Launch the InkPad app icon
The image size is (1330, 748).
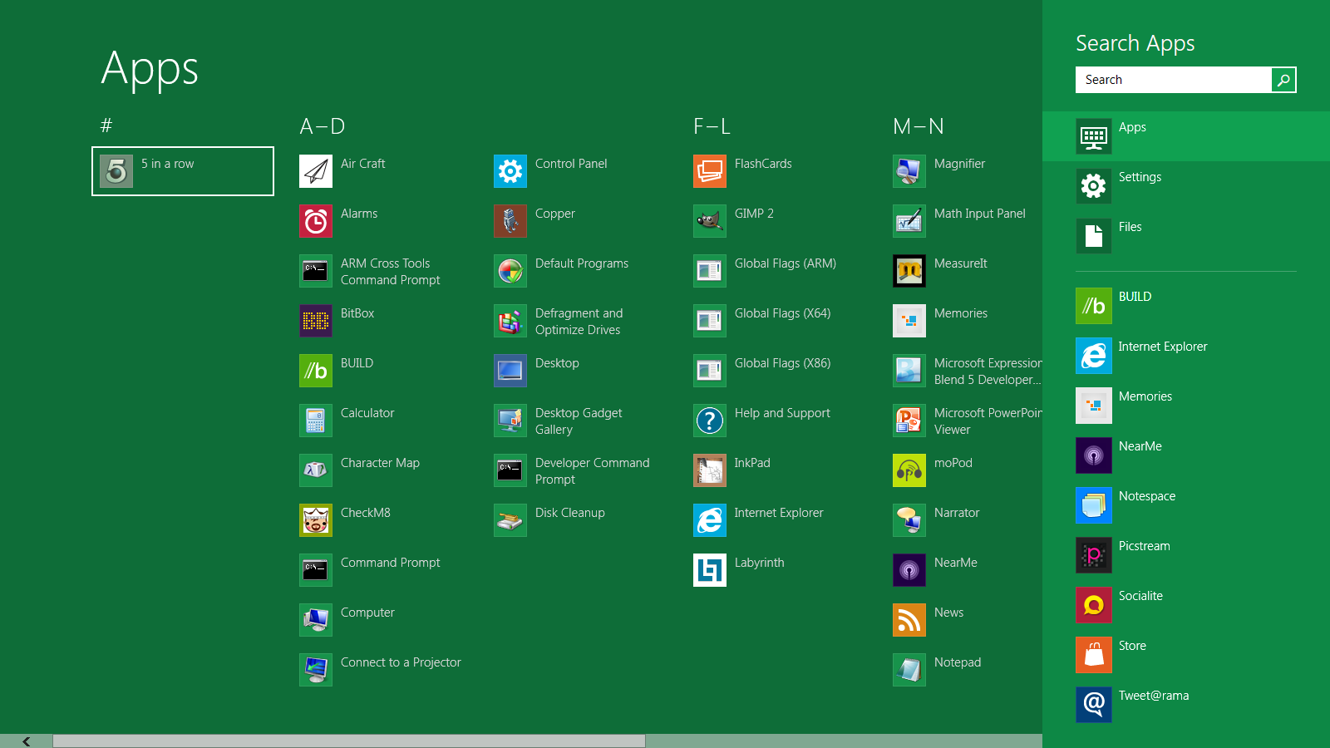tap(709, 470)
